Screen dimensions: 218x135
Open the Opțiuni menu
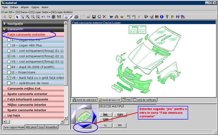[35, 7]
